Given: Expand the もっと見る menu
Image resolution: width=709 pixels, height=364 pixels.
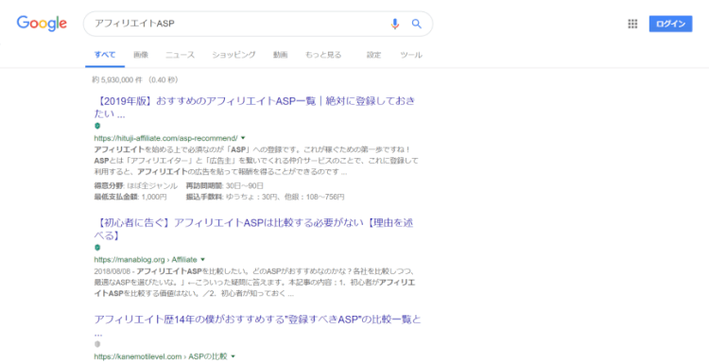Looking at the screenshot, I should (x=323, y=55).
